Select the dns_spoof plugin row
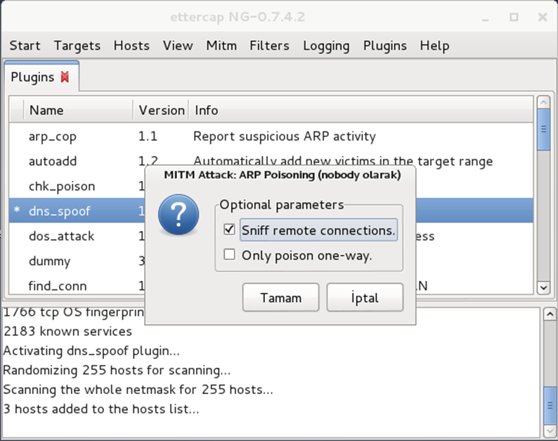Viewport: 558px width, 441px height. point(77,211)
